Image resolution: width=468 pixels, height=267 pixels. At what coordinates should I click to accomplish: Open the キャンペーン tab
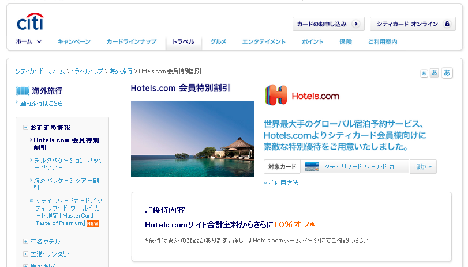point(74,41)
